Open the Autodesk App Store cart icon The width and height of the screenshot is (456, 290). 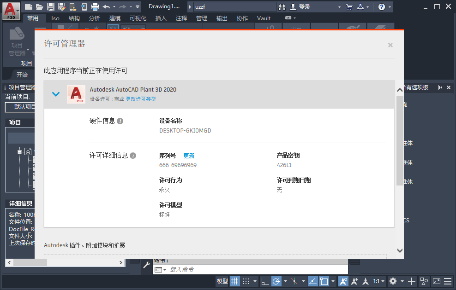coord(349,7)
